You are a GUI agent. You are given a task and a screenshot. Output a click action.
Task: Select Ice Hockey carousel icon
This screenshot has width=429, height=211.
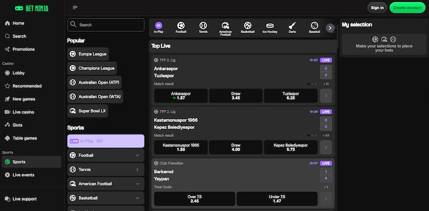click(270, 28)
